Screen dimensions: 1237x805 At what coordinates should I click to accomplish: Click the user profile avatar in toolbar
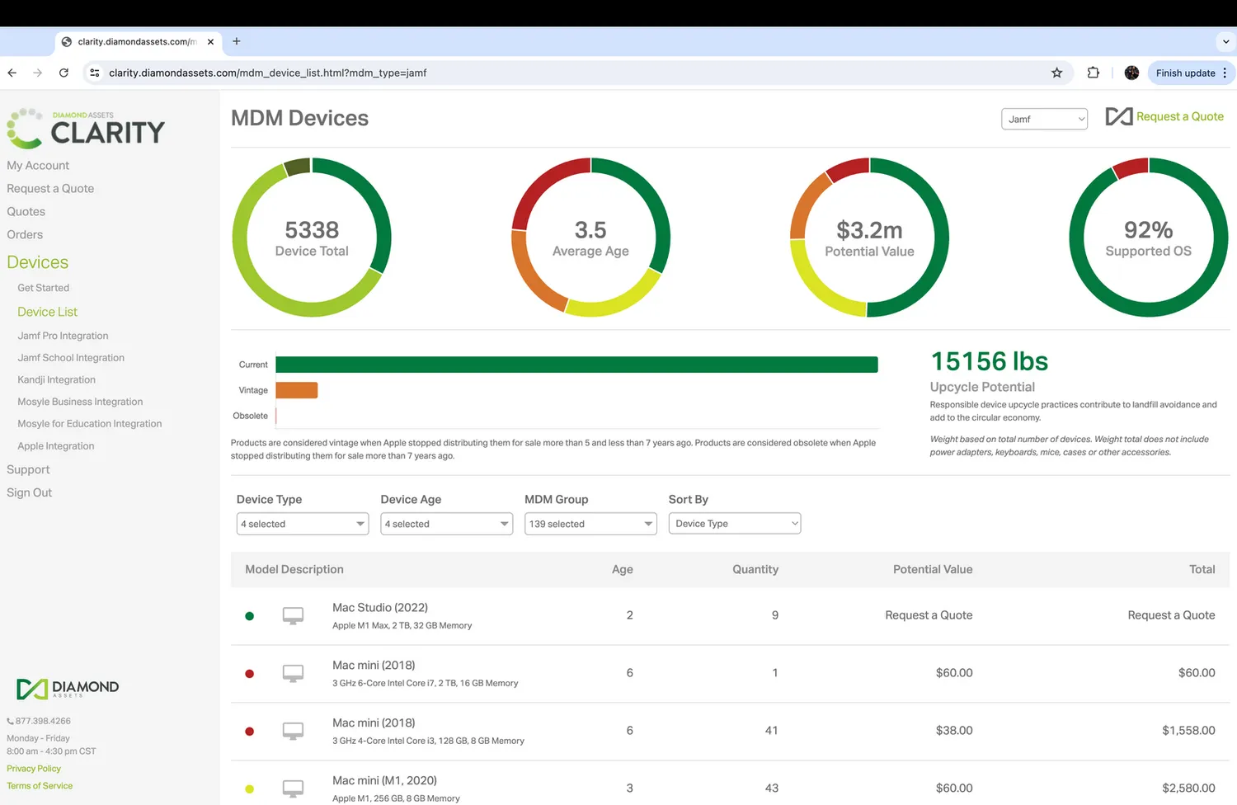pyautogui.click(x=1131, y=73)
